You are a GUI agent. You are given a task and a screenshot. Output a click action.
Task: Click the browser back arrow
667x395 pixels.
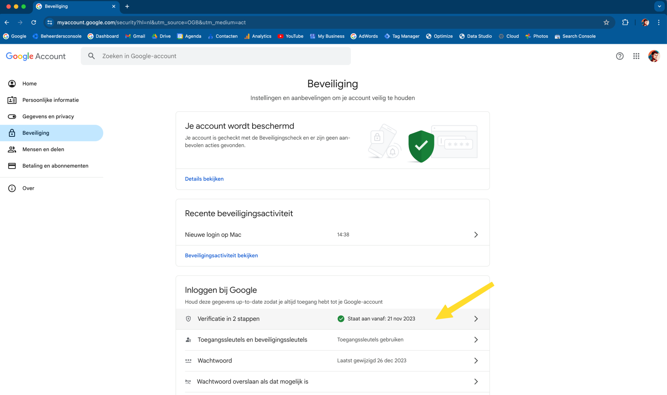[x=7, y=23]
